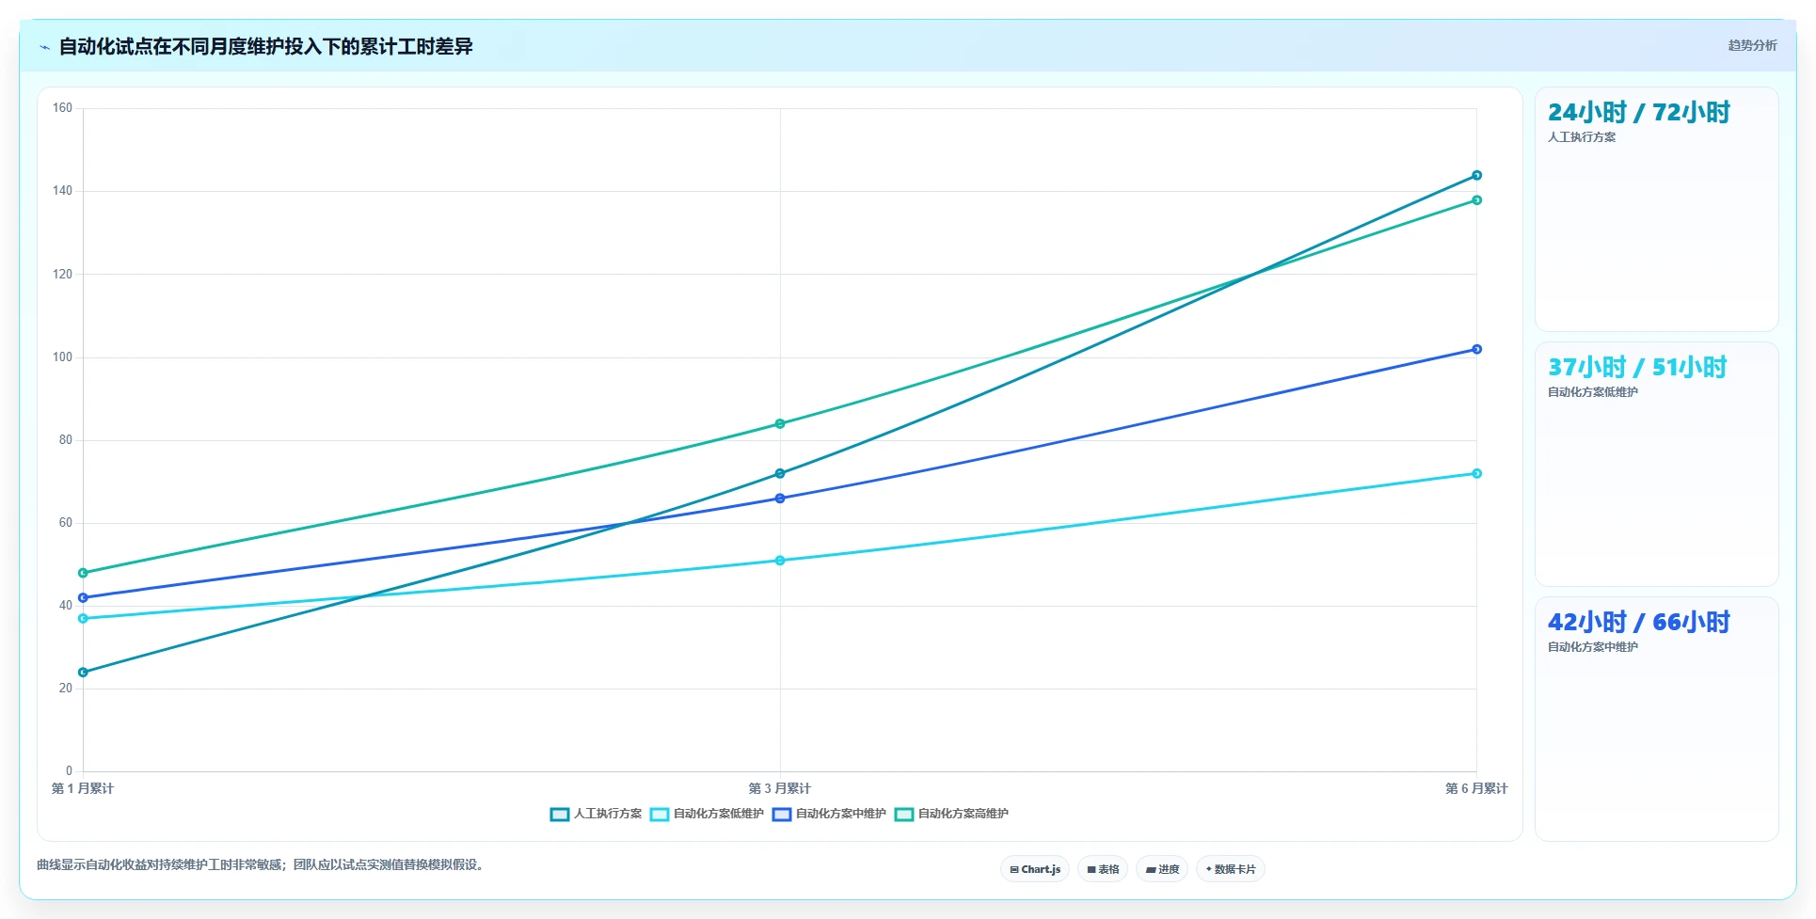Toggle the 自动化方案低维护 legend entry
The width and height of the screenshot is (1816, 919).
click(x=707, y=814)
